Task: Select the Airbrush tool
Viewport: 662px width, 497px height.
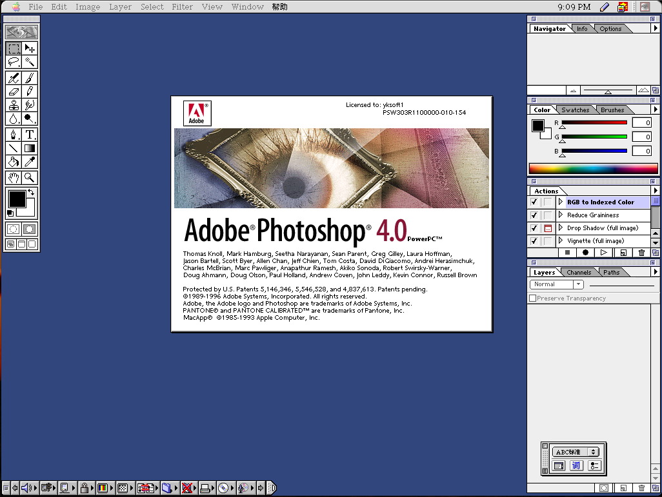Action: [x=14, y=78]
